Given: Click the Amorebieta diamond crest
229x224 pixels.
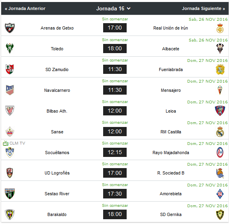Looking at the screenshot, I should coord(220,194).
